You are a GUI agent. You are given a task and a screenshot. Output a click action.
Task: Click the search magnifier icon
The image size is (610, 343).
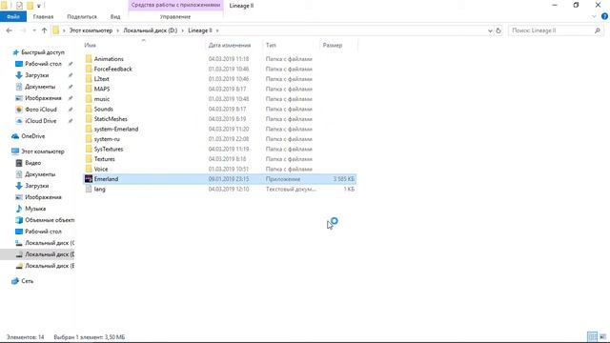[x=598, y=30]
